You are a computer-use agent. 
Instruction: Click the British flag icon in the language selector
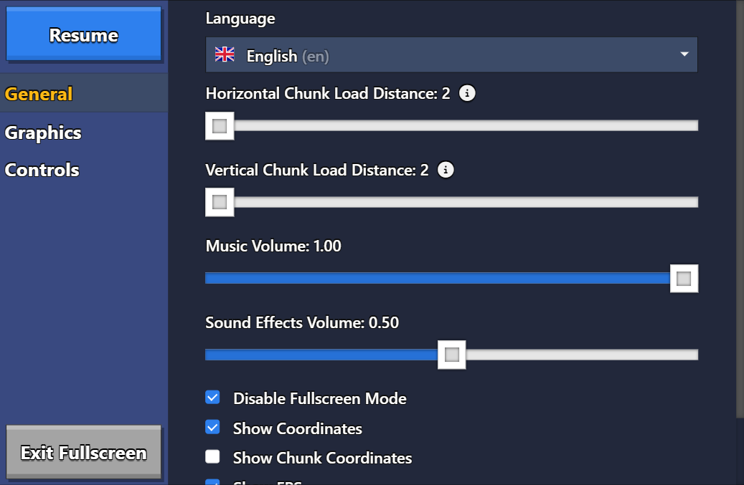click(x=225, y=54)
